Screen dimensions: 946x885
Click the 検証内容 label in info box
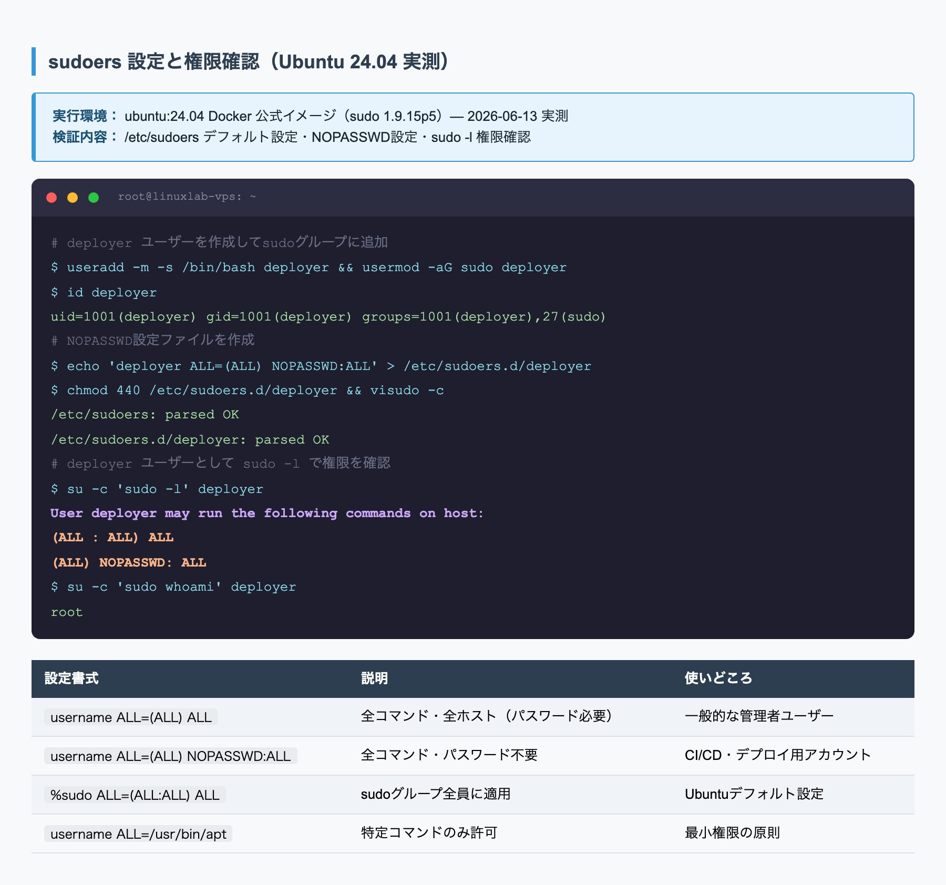click(85, 137)
